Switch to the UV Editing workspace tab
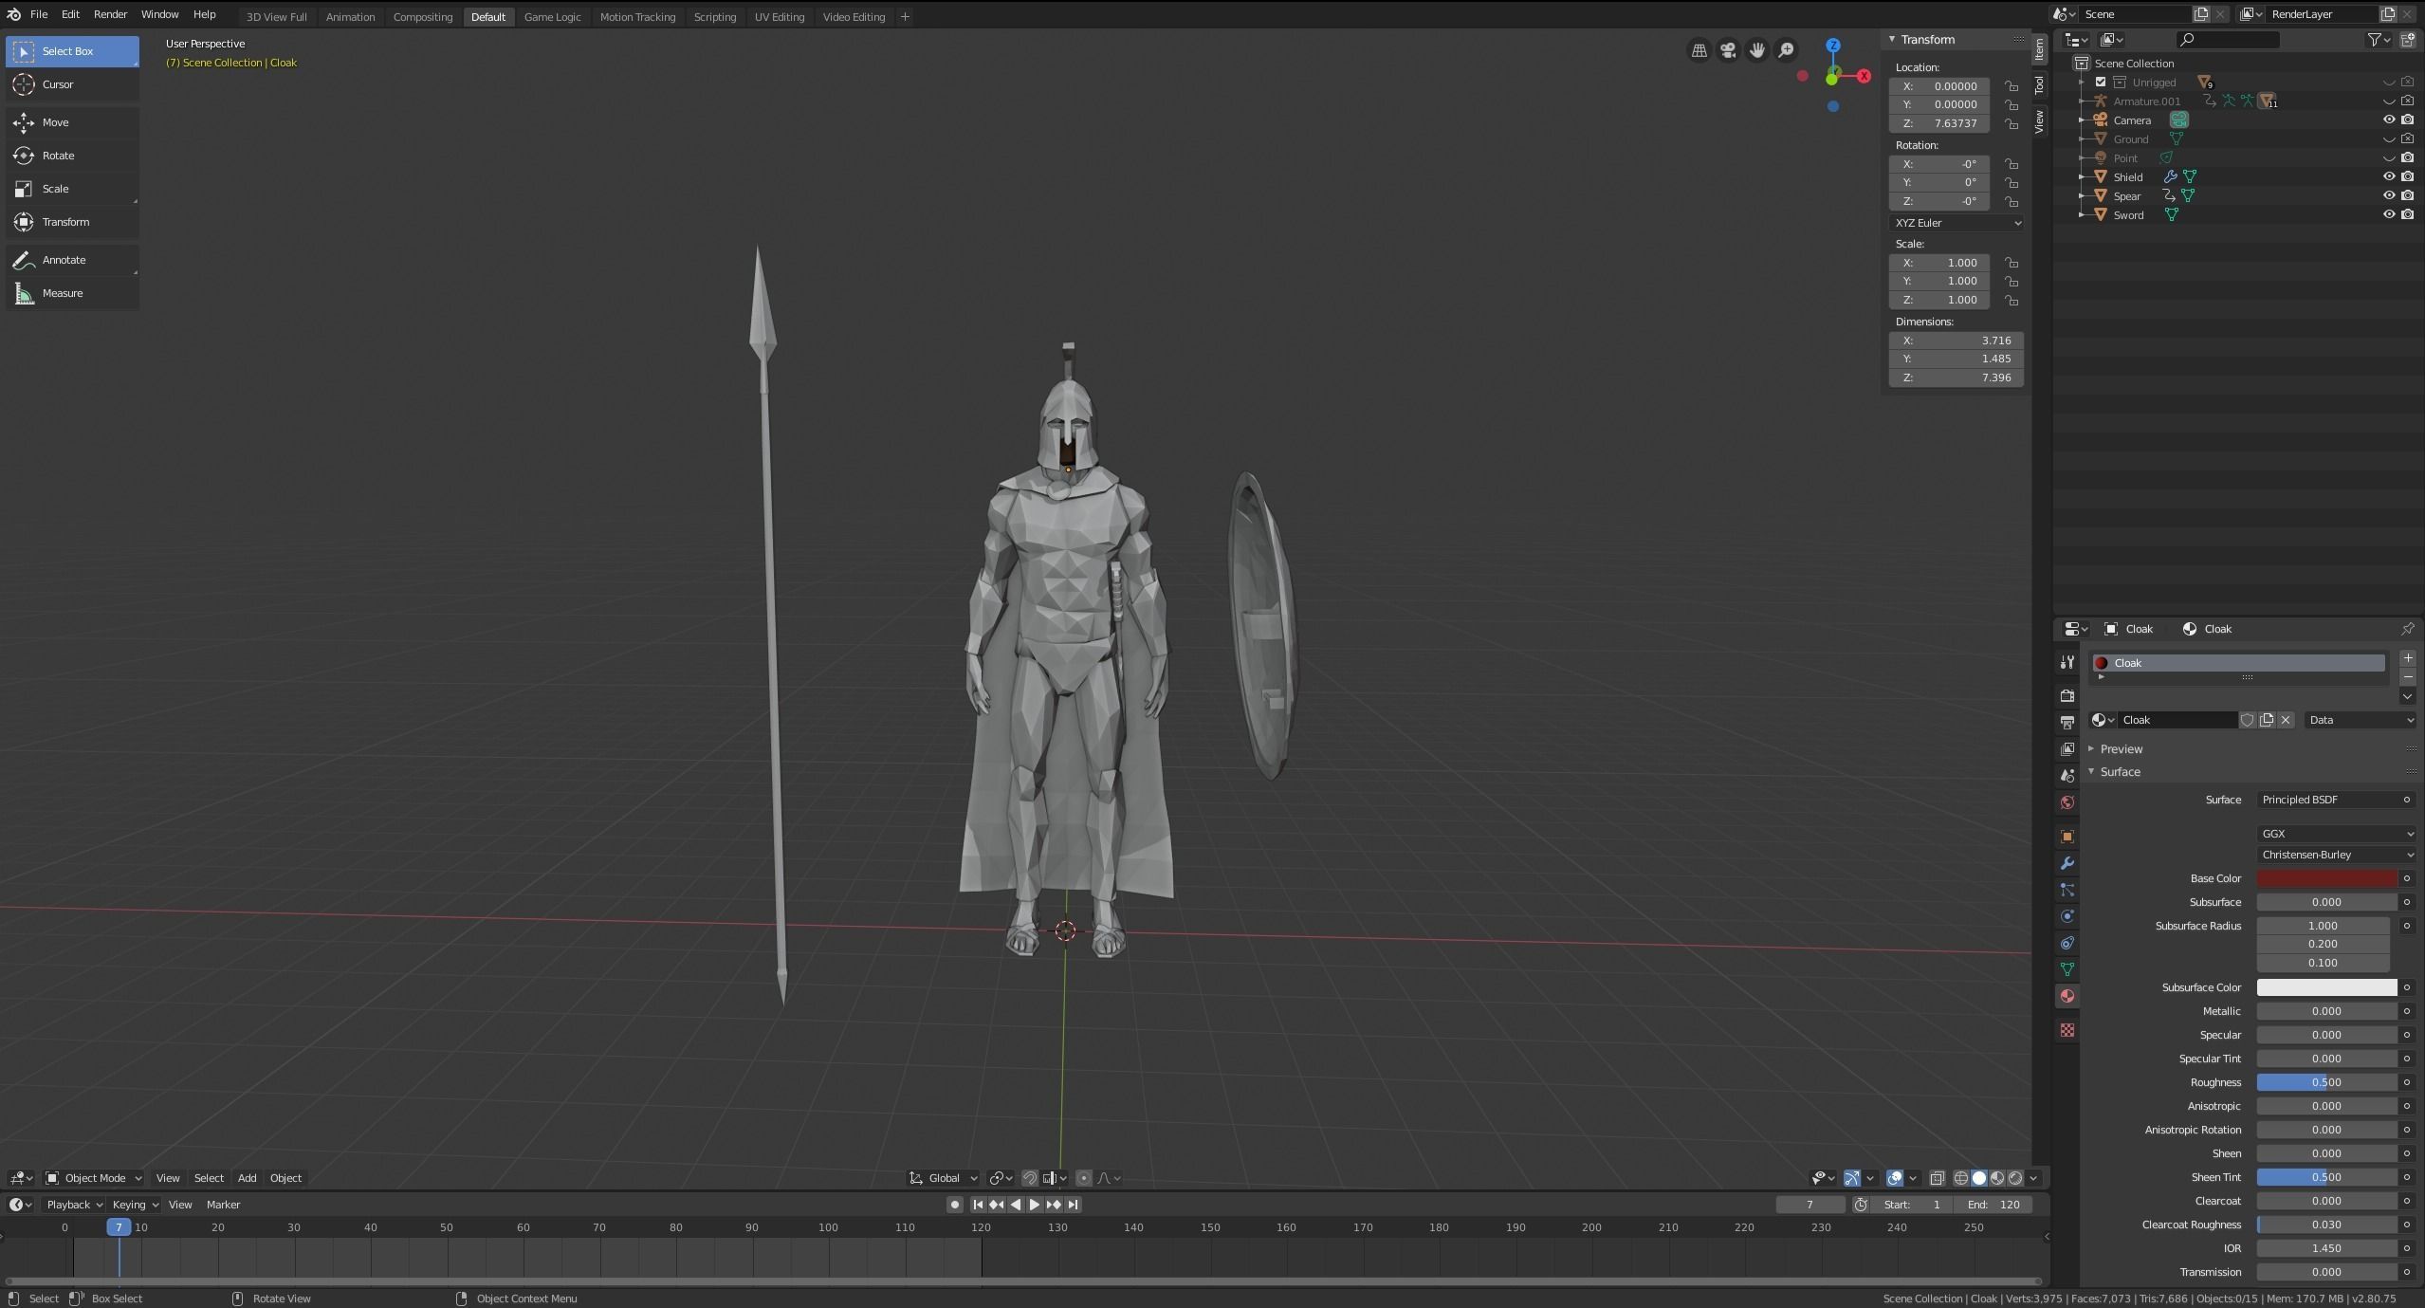Screen dimensions: 2425x1308 pyautogui.click(x=779, y=17)
